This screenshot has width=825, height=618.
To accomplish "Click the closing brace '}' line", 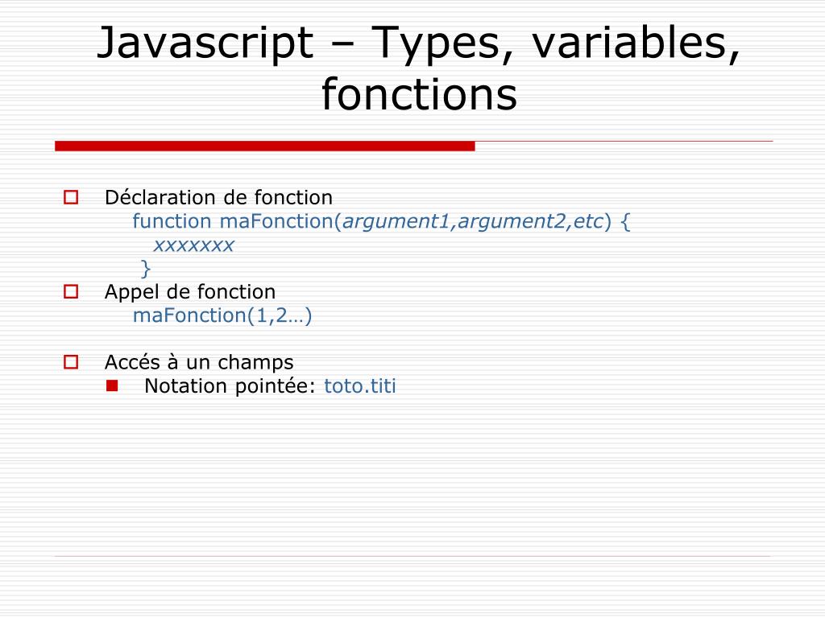I will [145, 269].
